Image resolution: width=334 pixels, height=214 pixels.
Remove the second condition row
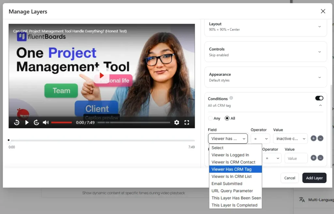click(x=320, y=158)
